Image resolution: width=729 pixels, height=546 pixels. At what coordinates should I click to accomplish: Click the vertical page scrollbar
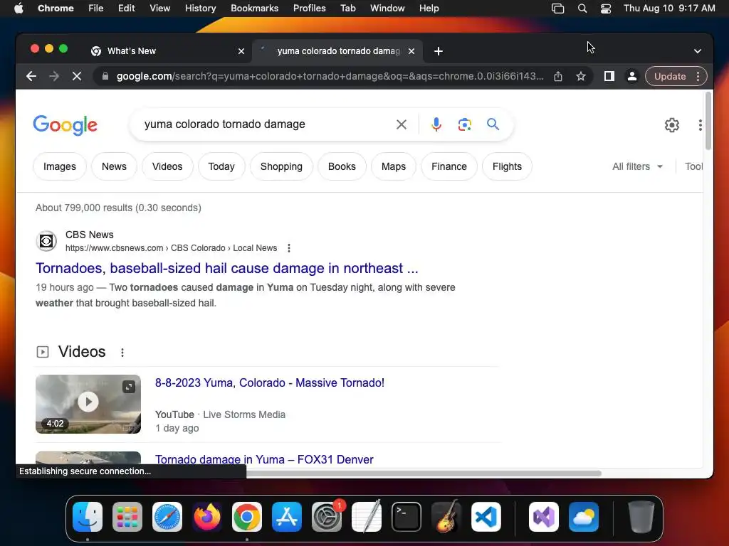click(708, 122)
